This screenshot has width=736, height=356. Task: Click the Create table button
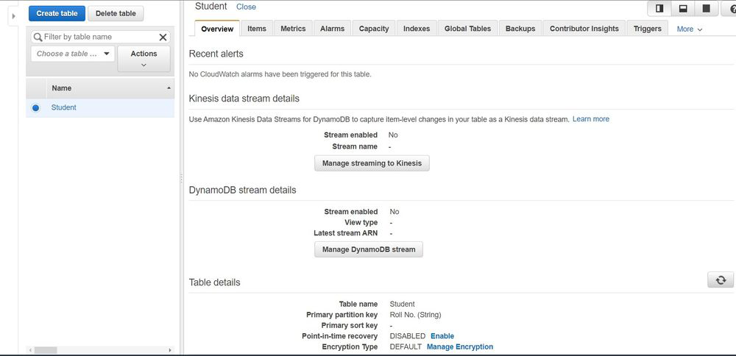click(x=57, y=13)
